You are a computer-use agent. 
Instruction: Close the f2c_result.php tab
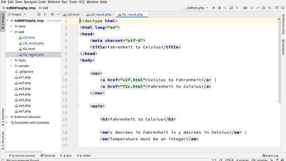145,14
